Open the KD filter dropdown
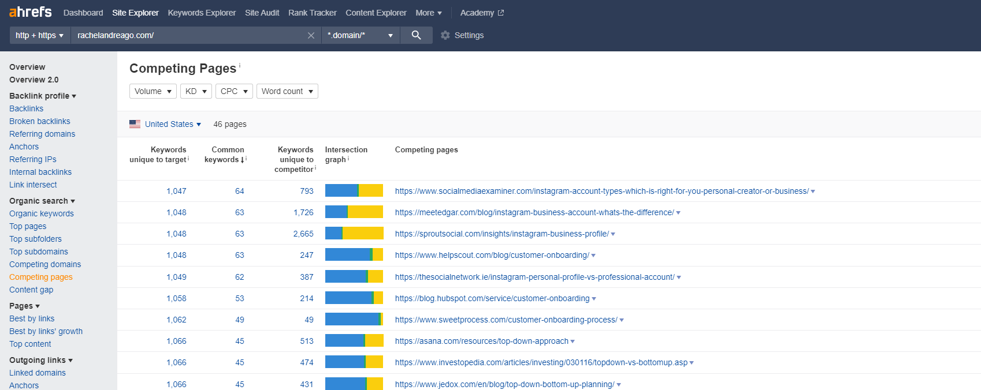The image size is (981, 390). point(196,91)
